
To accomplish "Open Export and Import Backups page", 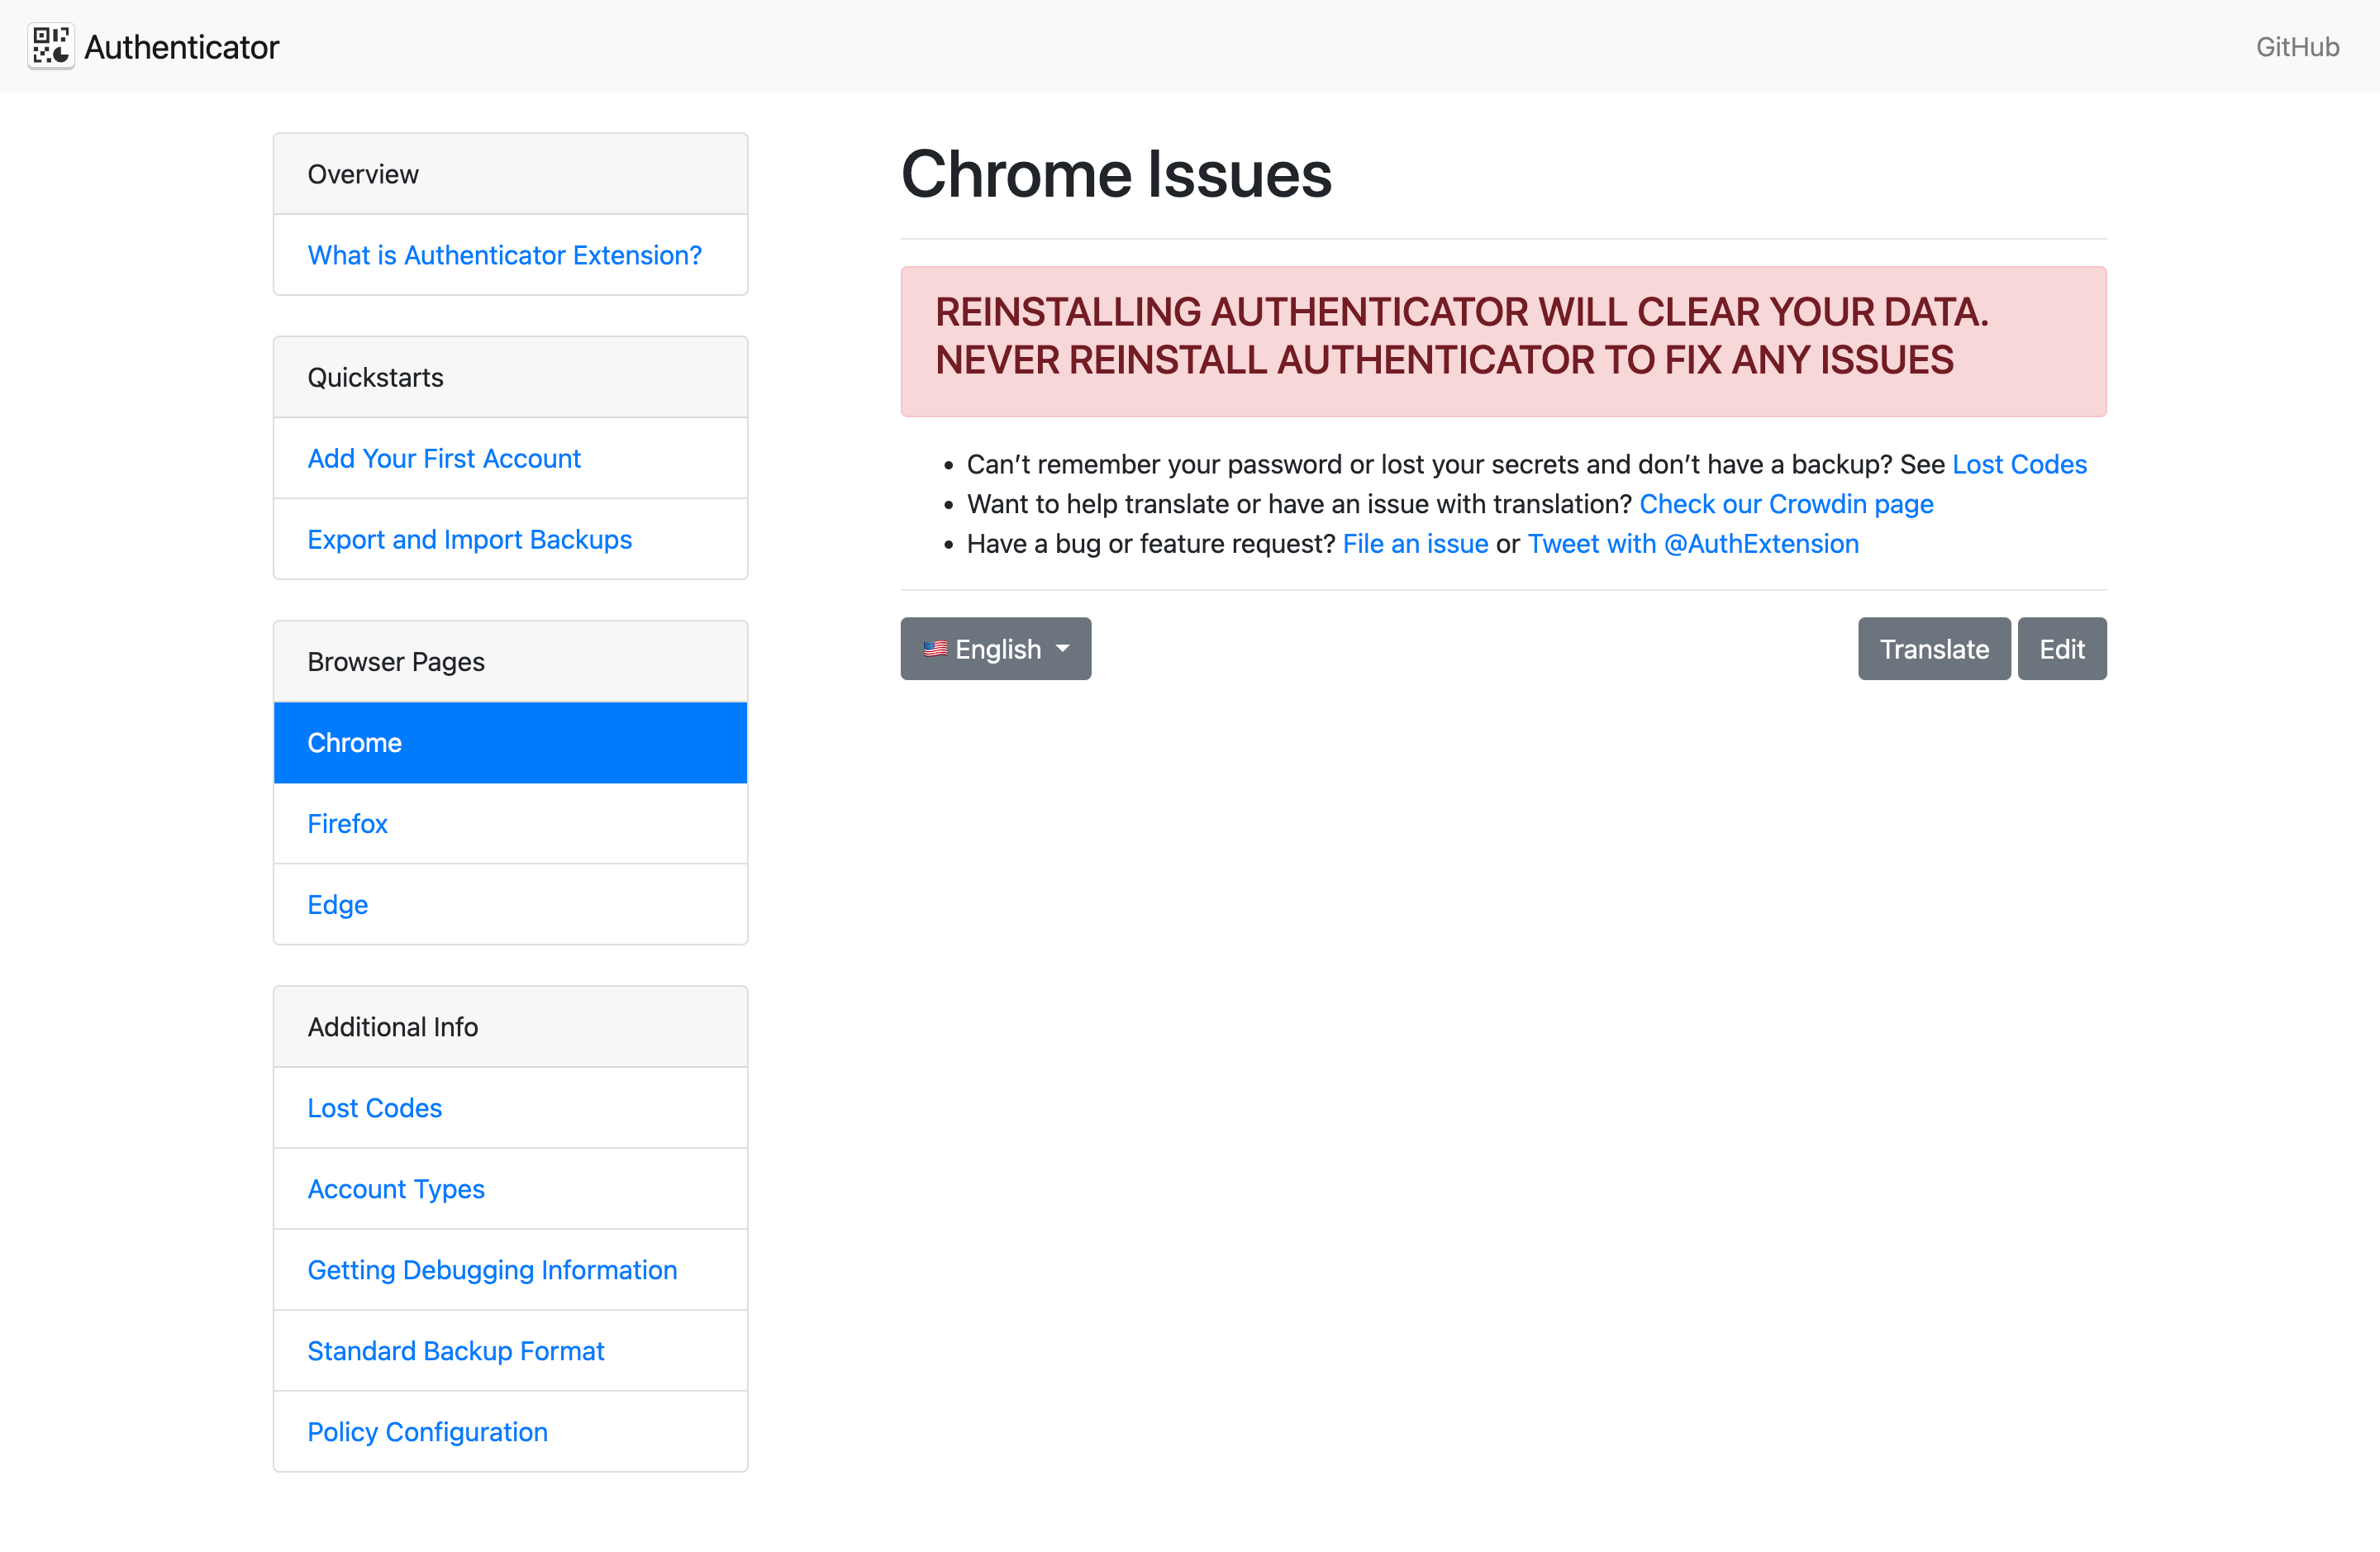I will [x=469, y=539].
